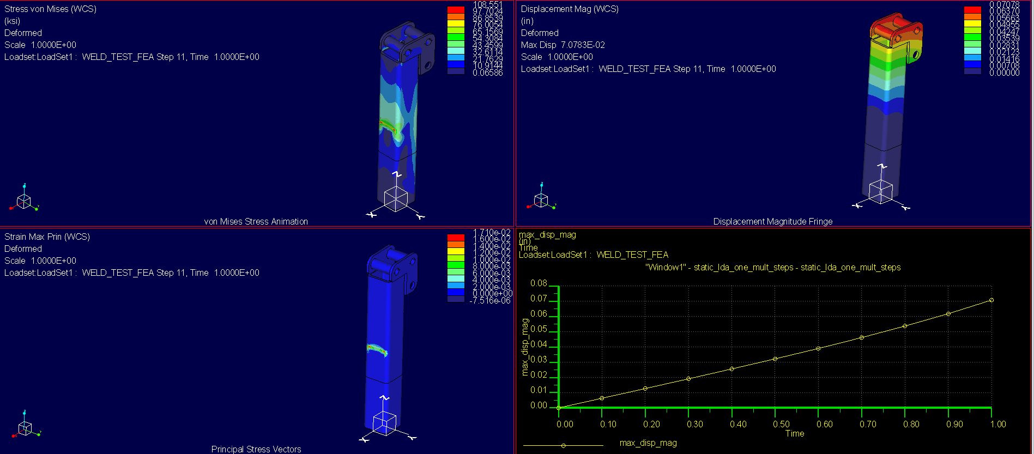Screen dimensions: 1034x454
Task: Click the max_disp_mag legend line marker below the graph
Action: point(563,445)
